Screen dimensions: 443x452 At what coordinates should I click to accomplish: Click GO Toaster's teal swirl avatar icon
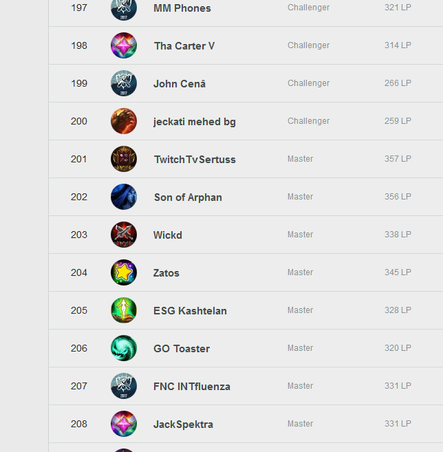[x=124, y=348]
